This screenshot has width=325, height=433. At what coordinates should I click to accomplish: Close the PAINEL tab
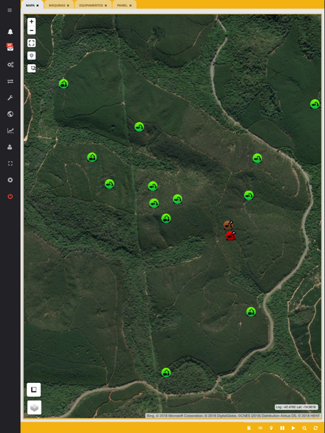click(x=130, y=5)
